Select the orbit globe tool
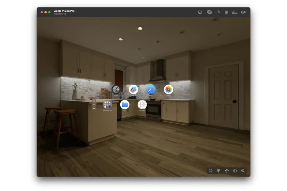This screenshot has height=191, width=287. (x=235, y=171)
